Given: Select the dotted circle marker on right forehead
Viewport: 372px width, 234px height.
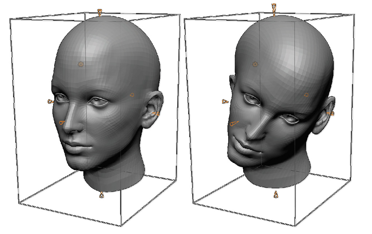Looking at the screenshot, I should [255, 64].
